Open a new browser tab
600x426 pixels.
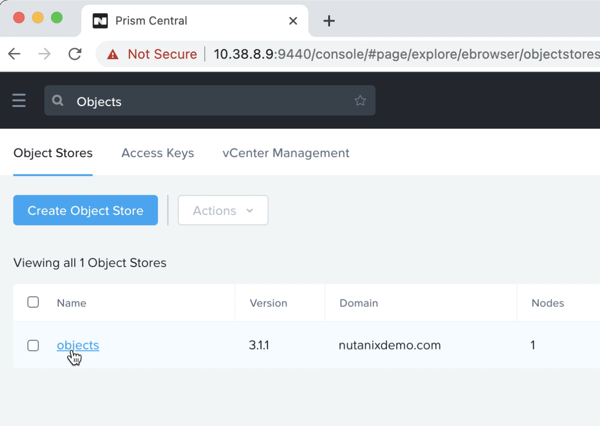(329, 21)
